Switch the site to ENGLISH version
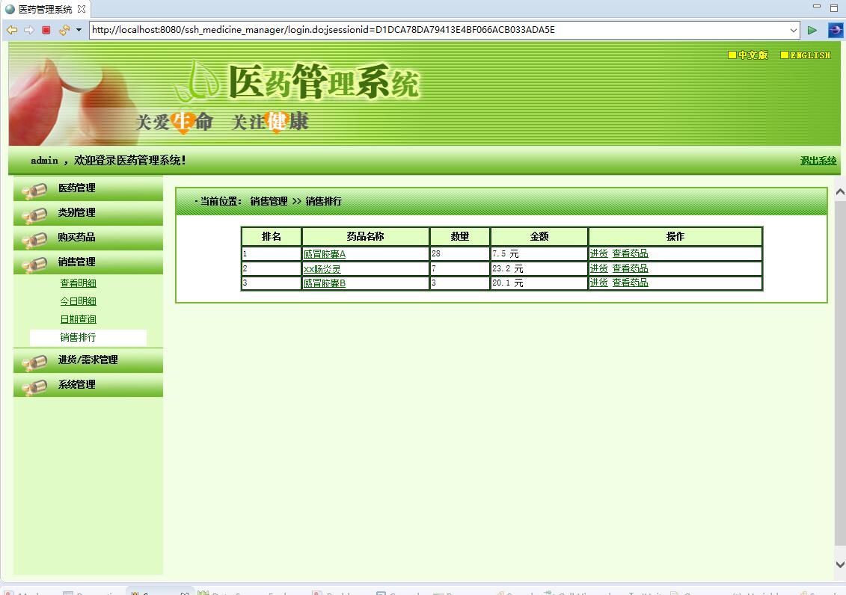 805,55
